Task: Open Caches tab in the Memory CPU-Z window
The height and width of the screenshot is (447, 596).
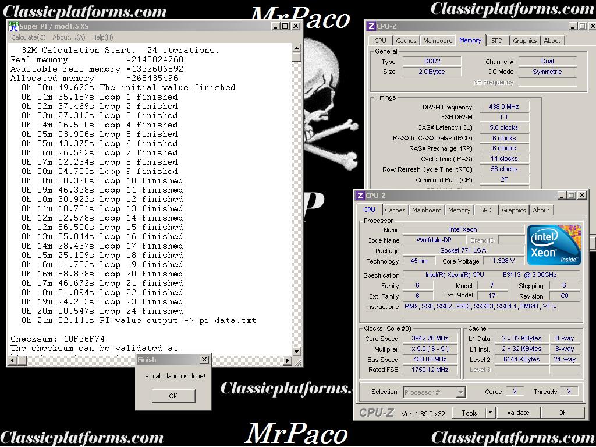Action: click(x=406, y=41)
